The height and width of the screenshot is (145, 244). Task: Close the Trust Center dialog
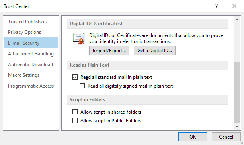[x=234, y=6]
